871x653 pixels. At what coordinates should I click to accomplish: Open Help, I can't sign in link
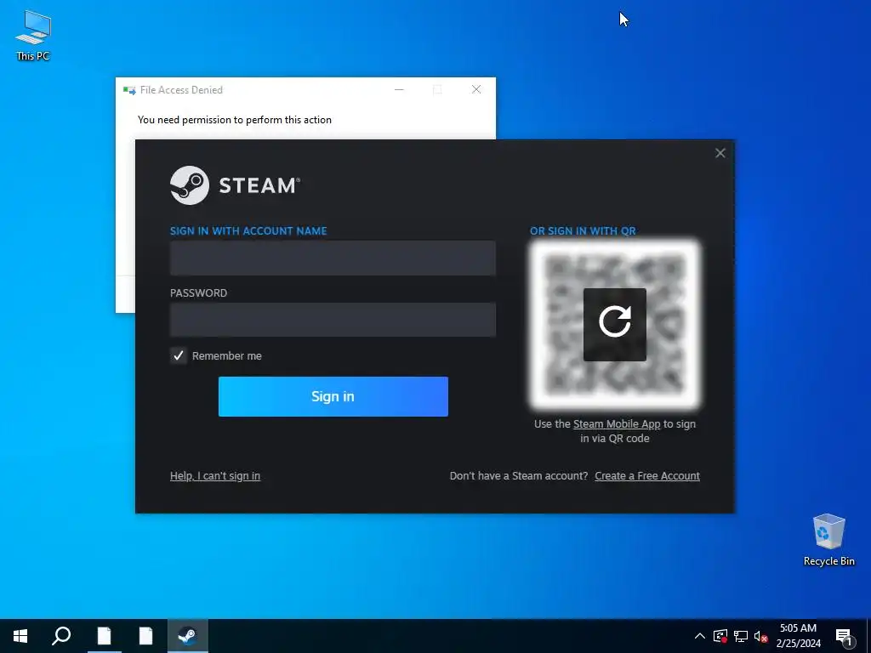[x=215, y=476]
